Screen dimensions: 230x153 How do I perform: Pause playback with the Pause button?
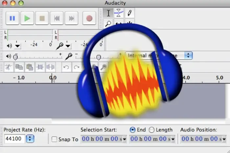point(12,18)
